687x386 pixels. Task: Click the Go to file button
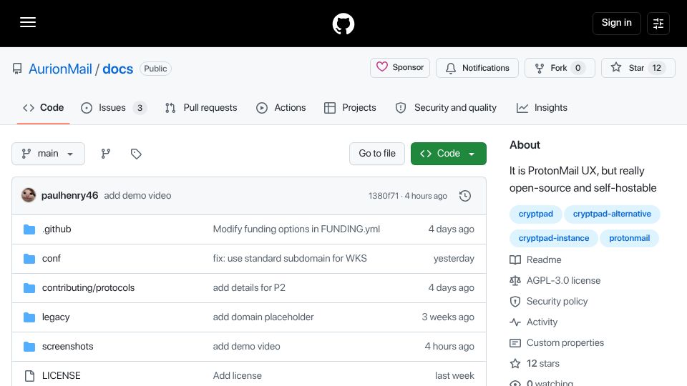[377, 154]
